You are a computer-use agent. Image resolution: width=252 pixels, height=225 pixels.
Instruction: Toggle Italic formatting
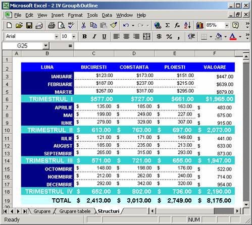[x=94, y=36]
